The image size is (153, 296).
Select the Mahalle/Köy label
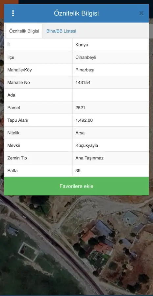coord(20,70)
